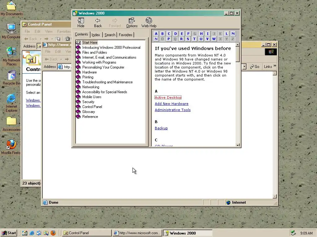317x237 pixels.
Task: Click the Hide toolbar icon in Help
Action: coord(81,23)
